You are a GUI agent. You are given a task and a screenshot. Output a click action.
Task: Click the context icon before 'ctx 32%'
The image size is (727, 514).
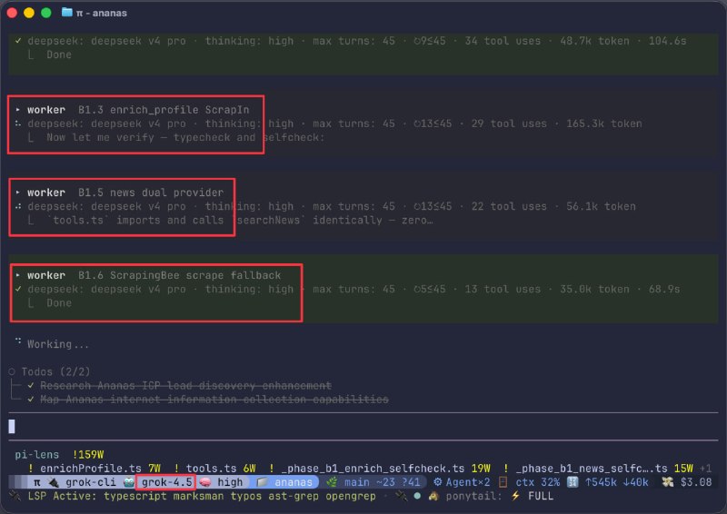pyautogui.click(x=503, y=482)
